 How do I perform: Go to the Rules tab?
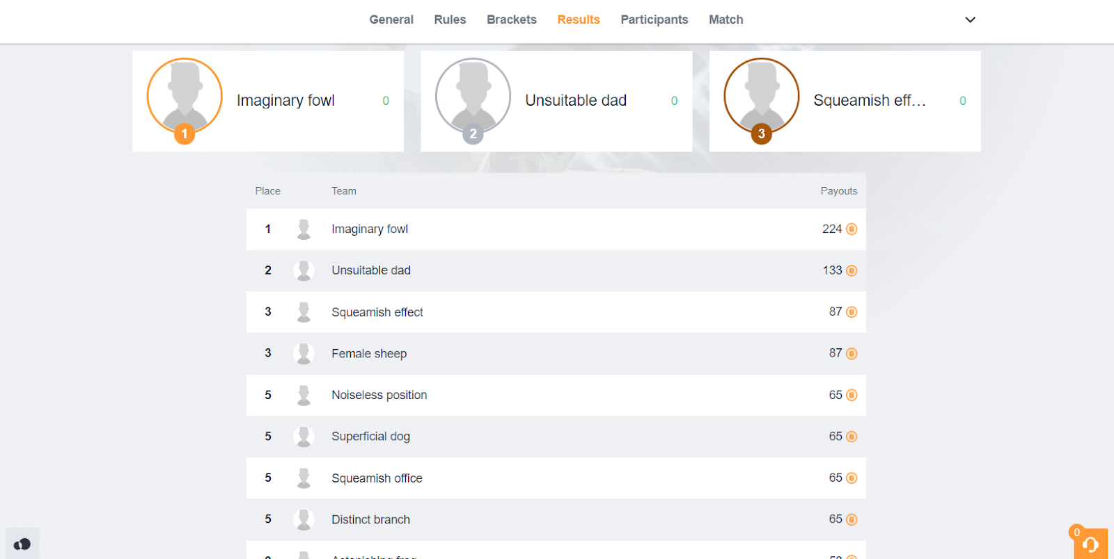(450, 19)
